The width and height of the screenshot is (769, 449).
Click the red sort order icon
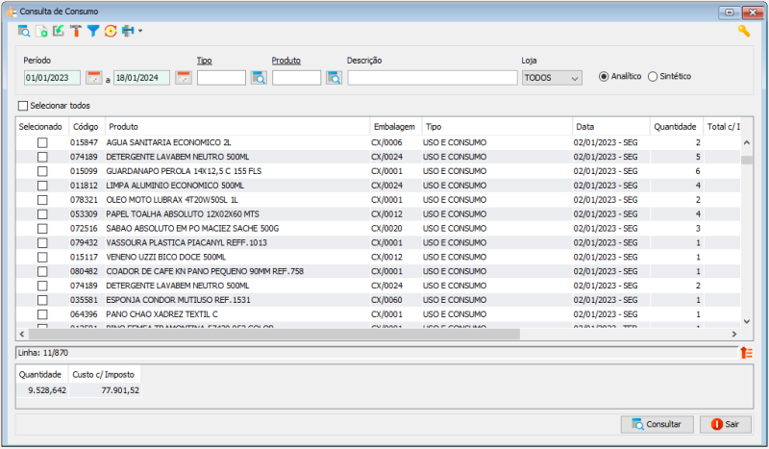pos(746,352)
